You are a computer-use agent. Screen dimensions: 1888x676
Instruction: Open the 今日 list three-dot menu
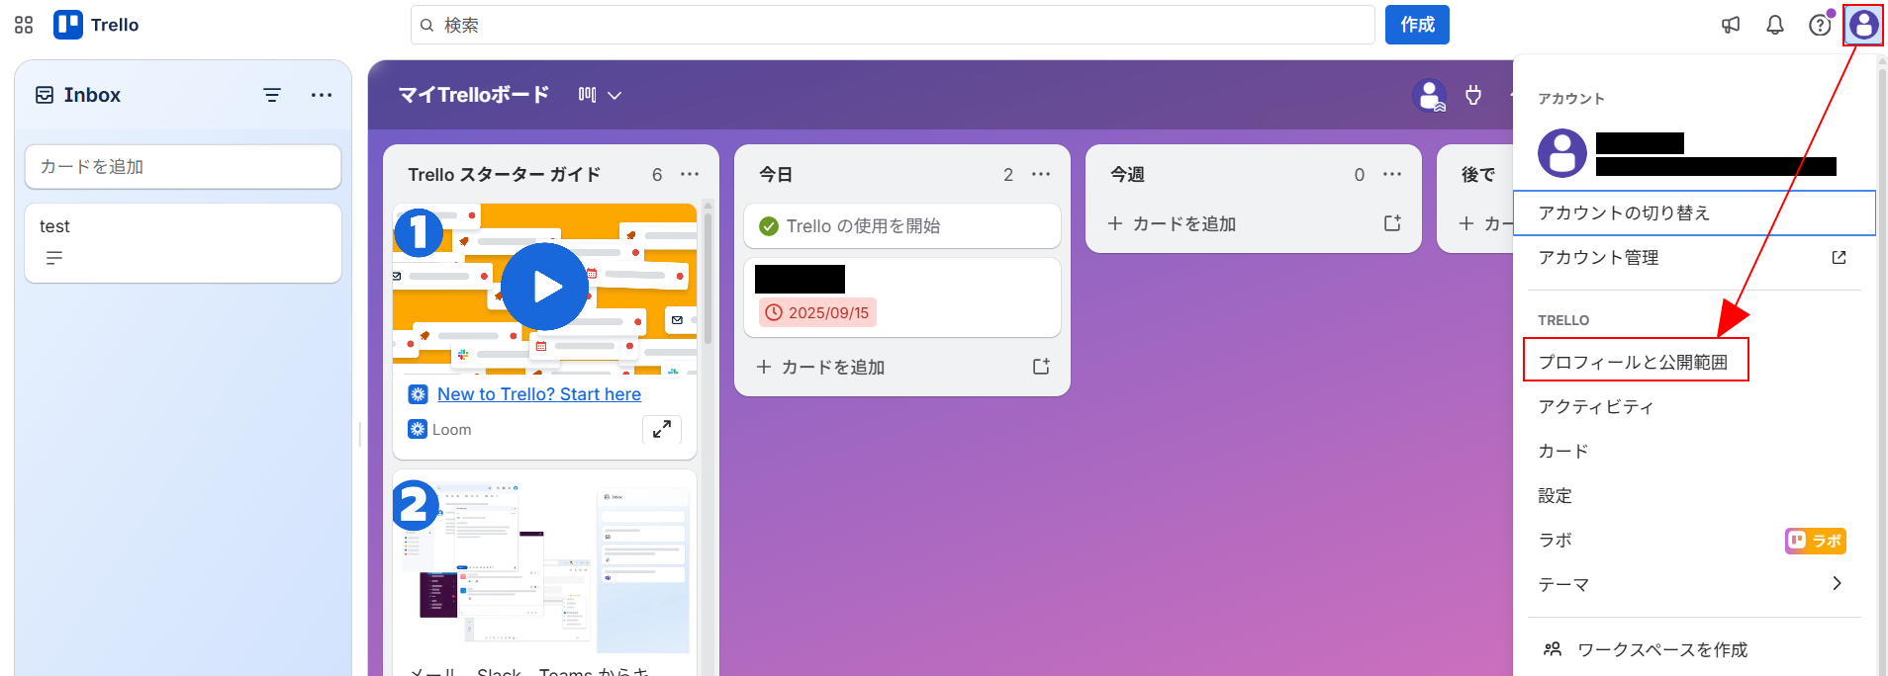click(x=1041, y=174)
